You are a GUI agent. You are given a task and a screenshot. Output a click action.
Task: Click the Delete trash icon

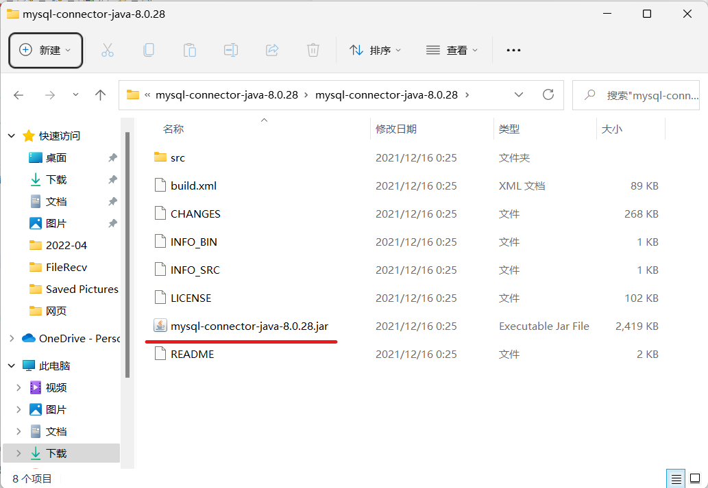(x=313, y=50)
